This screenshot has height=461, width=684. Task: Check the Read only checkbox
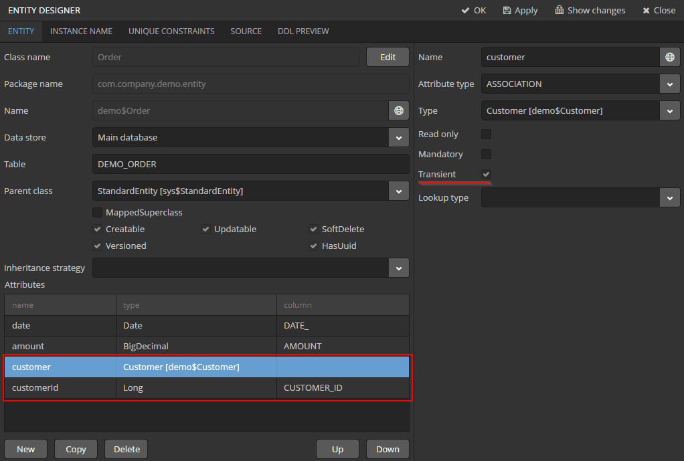point(487,134)
